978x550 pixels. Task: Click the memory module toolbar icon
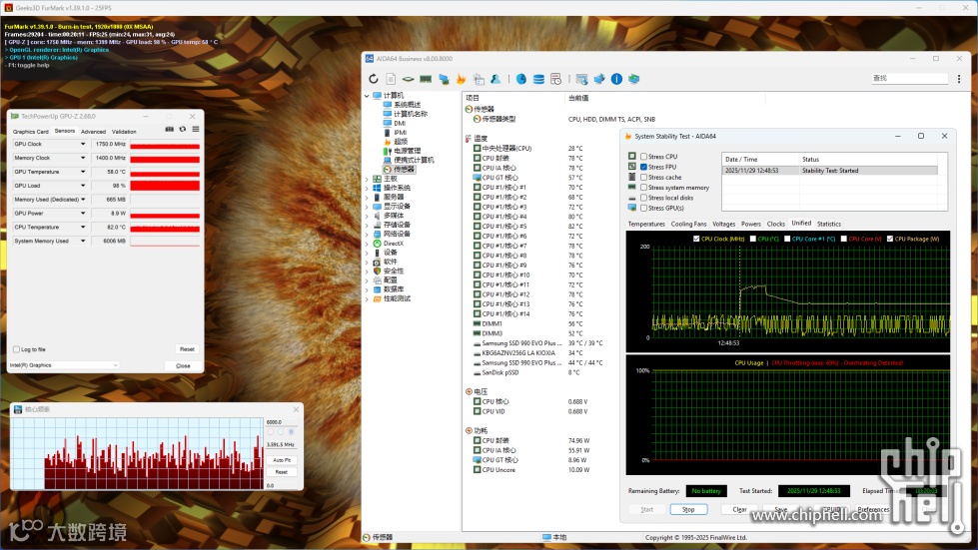pyautogui.click(x=426, y=79)
